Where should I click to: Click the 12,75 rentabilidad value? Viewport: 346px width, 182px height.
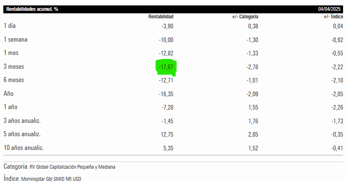click(x=167, y=134)
